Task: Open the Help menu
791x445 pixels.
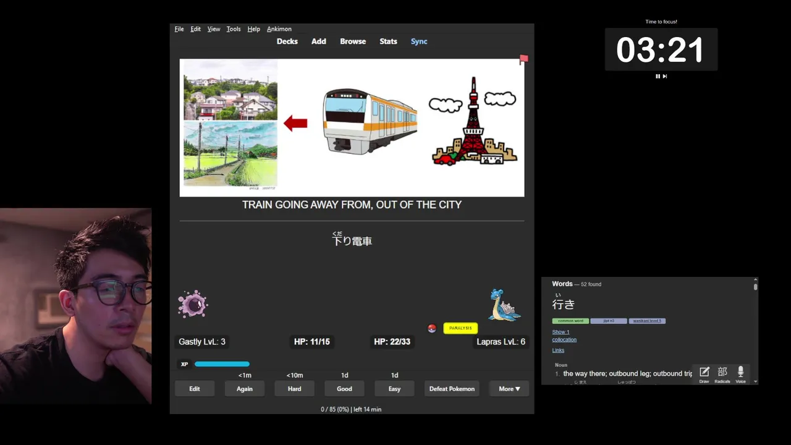Action: 253,29
